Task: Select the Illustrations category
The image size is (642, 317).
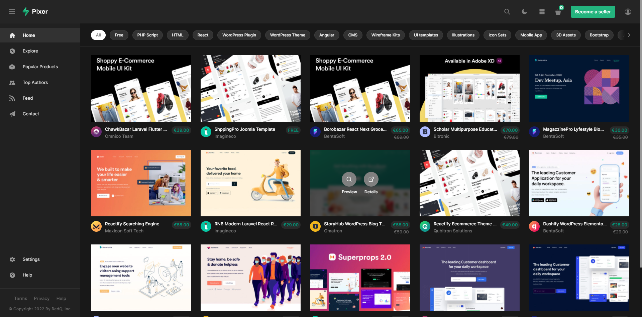Action: 463,35
